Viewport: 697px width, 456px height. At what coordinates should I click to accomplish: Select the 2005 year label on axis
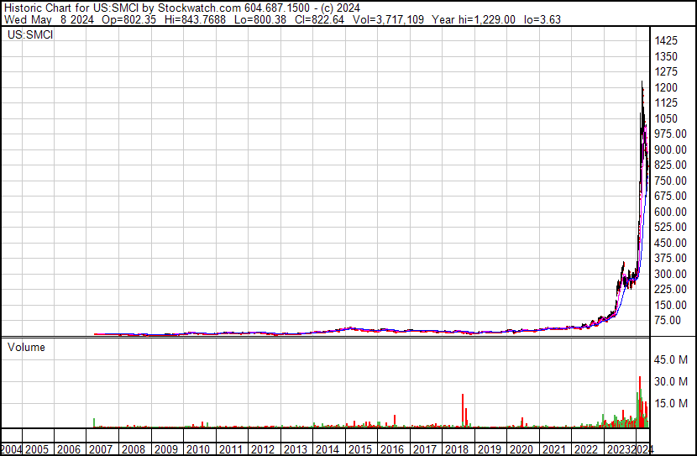36,449
